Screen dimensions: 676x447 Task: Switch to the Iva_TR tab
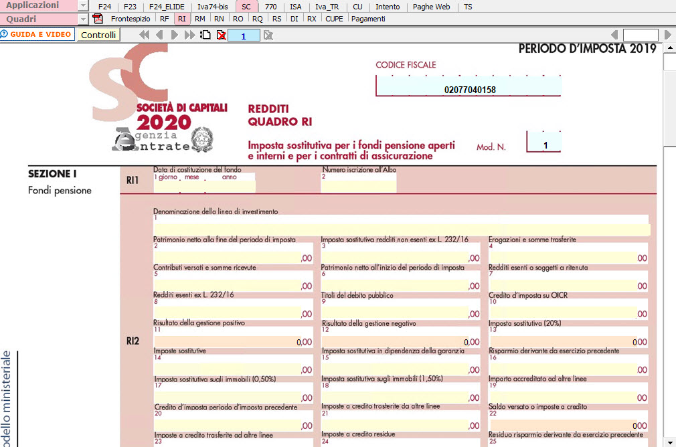[x=327, y=7]
